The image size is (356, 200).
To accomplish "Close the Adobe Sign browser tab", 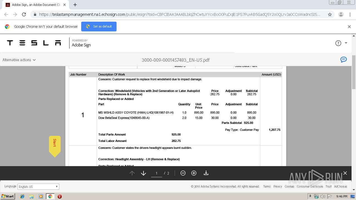I will (x=65, y=5).
